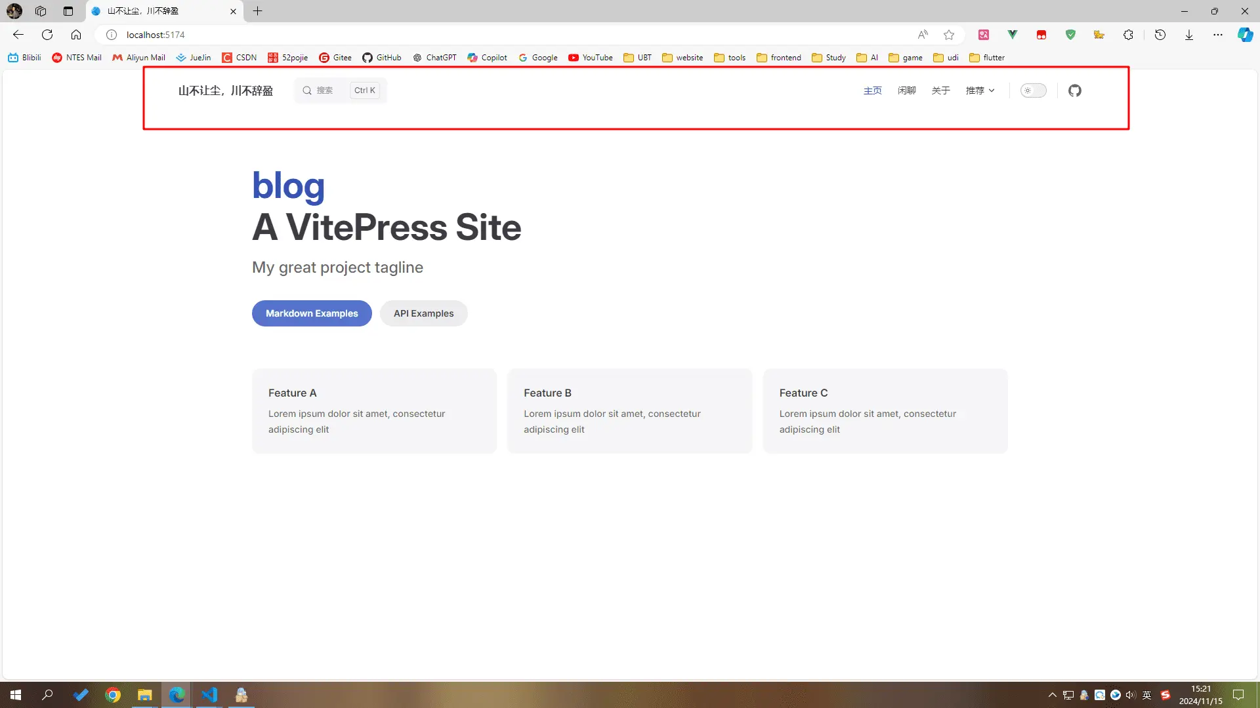
Task: Open the GitHub icon link in navbar
Action: pos(1074,90)
